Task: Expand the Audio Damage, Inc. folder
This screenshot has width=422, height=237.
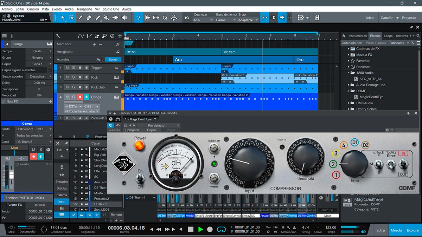Action: click(x=349, y=85)
